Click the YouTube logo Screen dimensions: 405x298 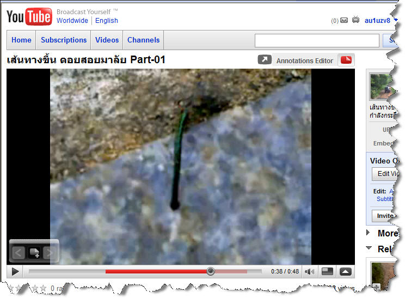(29, 17)
